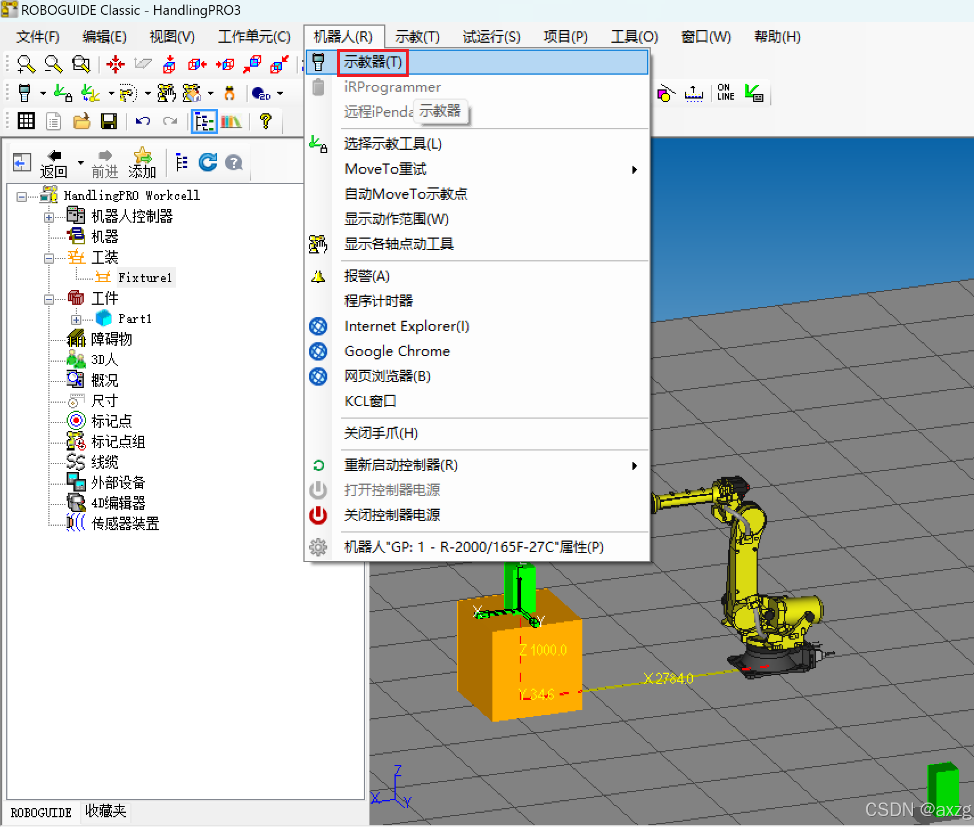
Task: Click the cube view icon with lower-left arrow
Action: tap(252, 64)
